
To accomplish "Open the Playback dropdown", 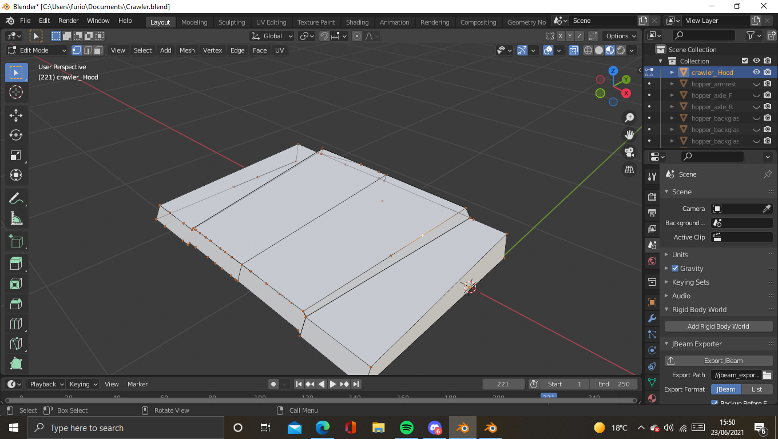I will (x=47, y=384).
